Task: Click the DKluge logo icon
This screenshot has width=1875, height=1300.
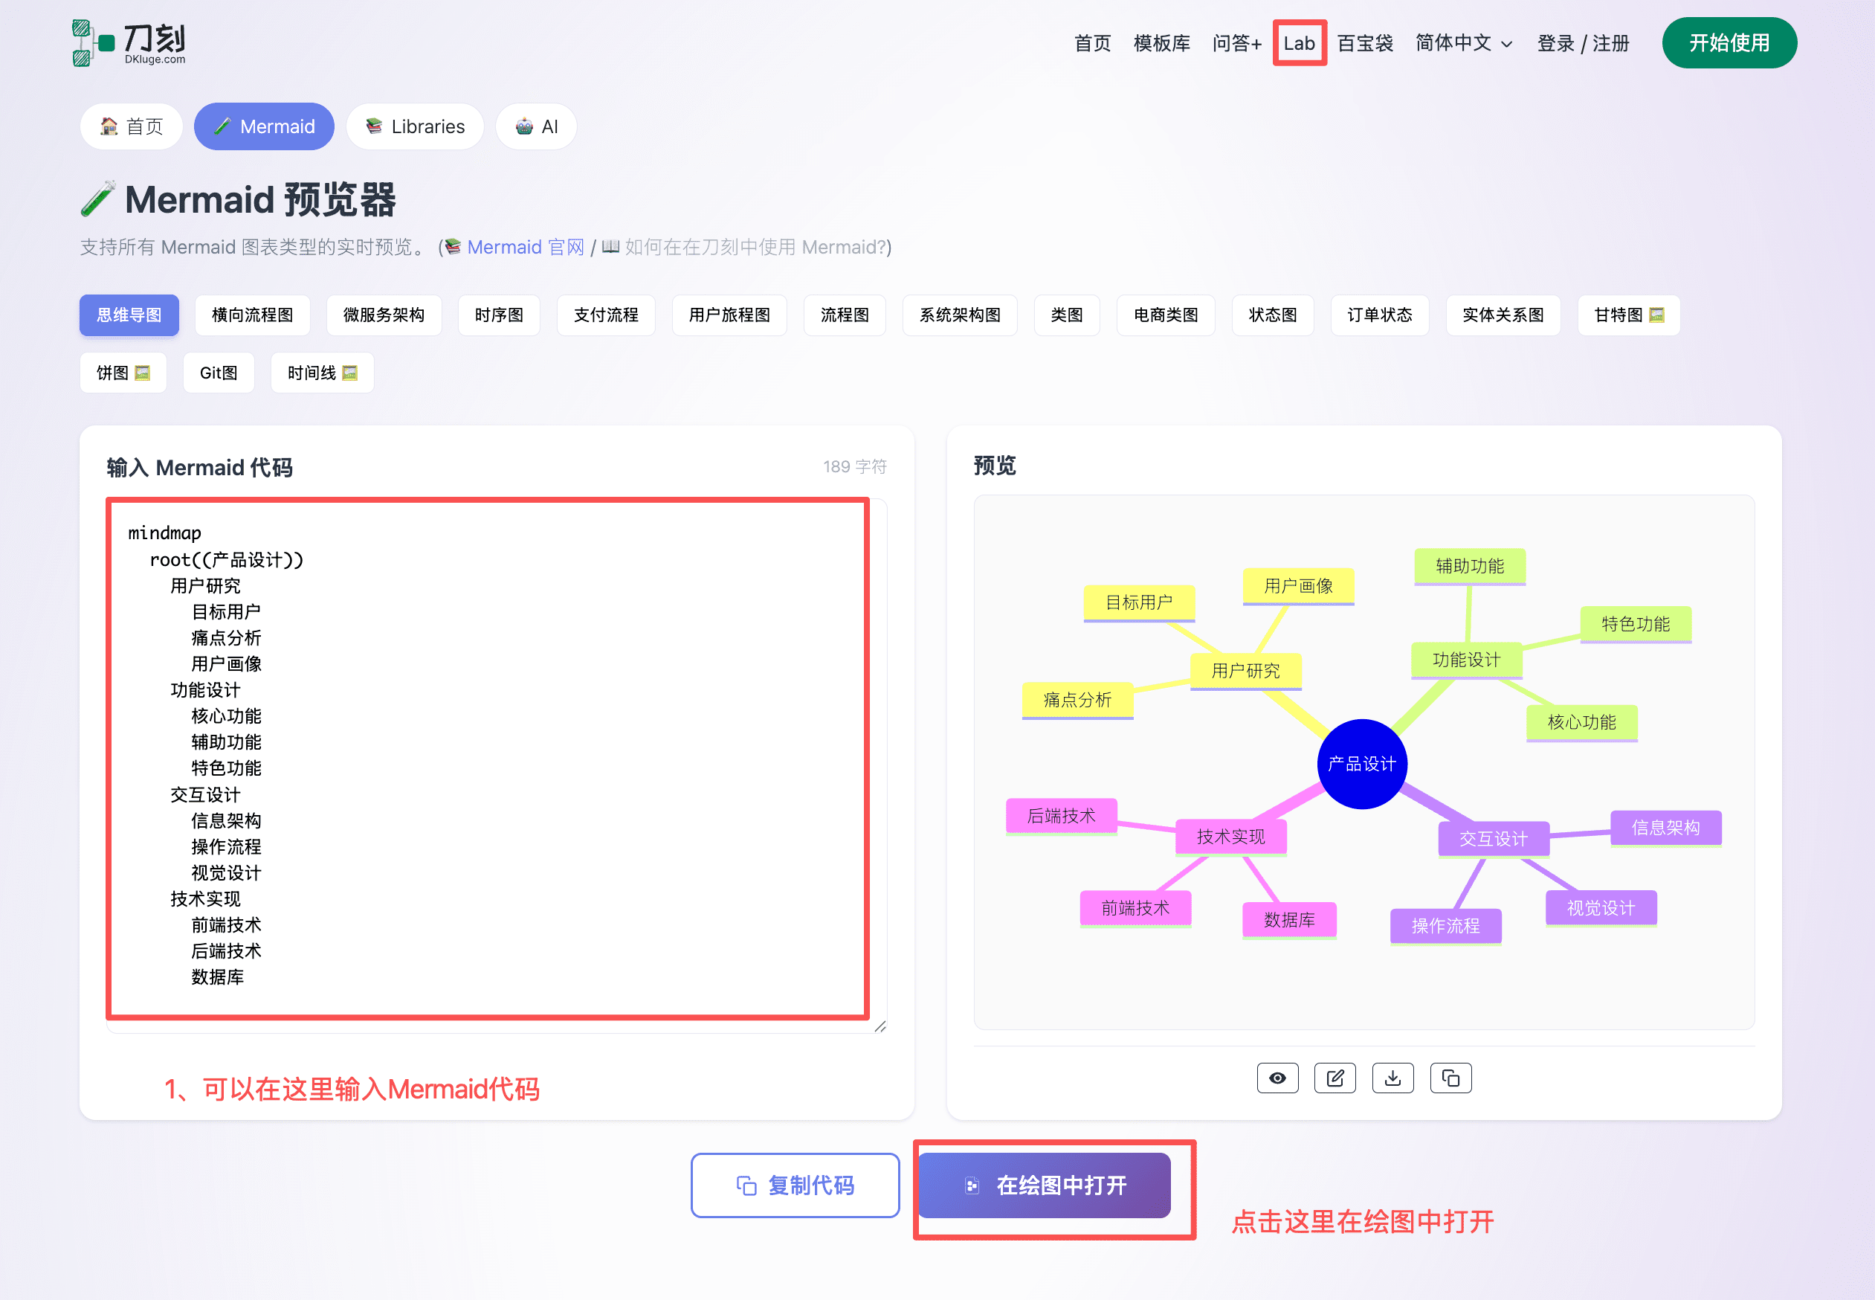Action: [x=92, y=42]
